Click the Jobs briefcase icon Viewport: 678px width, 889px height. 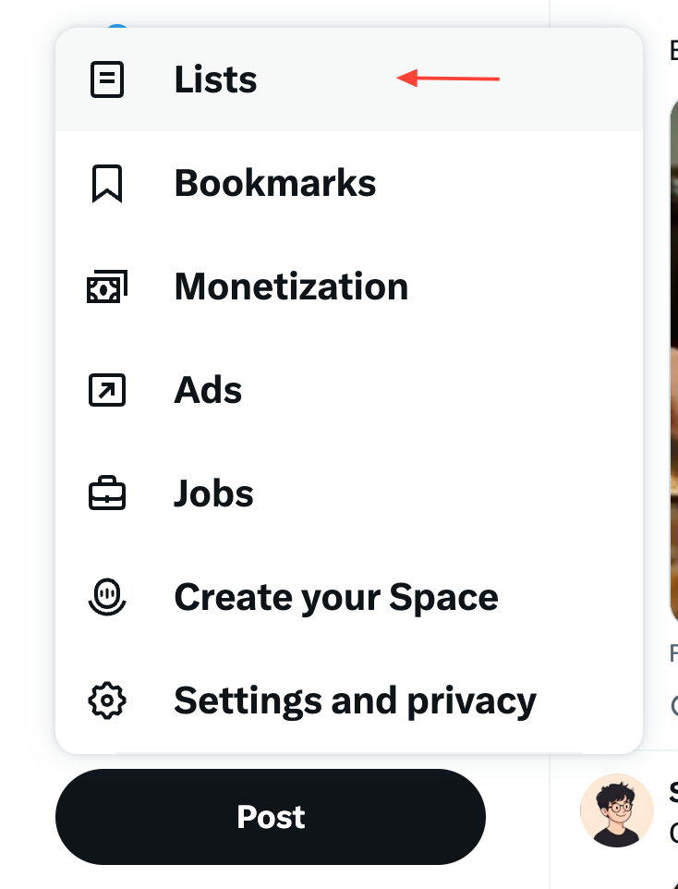[x=107, y=493]
